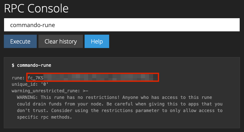The height and width of the screenshot is (132, 244).
Task: Click the RPC Console page heading
Action: point(36,9)
